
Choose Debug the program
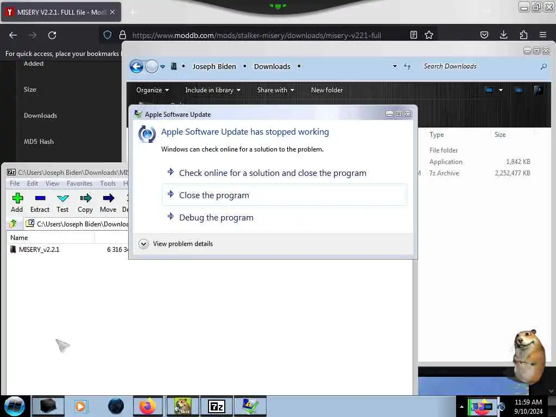[285, 217]
